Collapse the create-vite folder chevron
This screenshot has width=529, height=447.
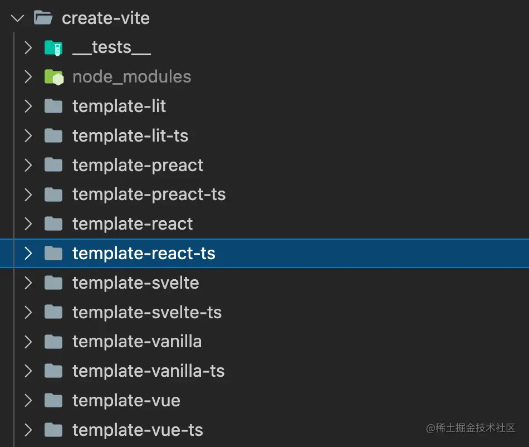[x=18, y=18]
